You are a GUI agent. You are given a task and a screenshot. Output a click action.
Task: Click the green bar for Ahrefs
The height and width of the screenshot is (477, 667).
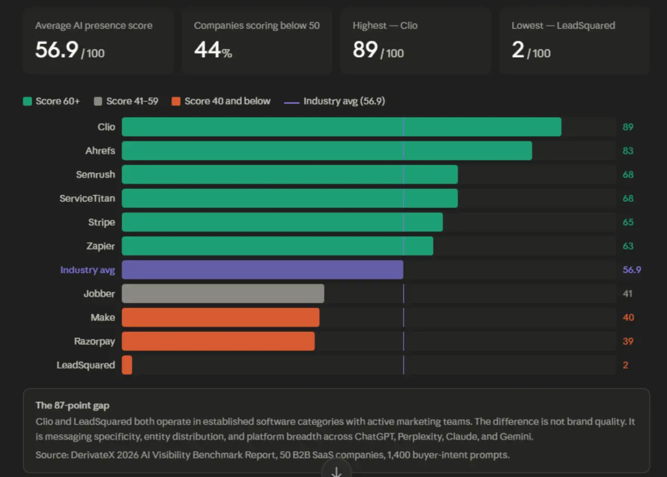(x=327, y=151)
